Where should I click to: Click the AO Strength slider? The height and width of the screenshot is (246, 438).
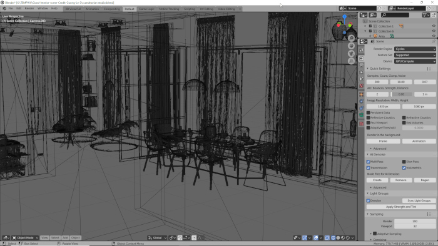401,94
